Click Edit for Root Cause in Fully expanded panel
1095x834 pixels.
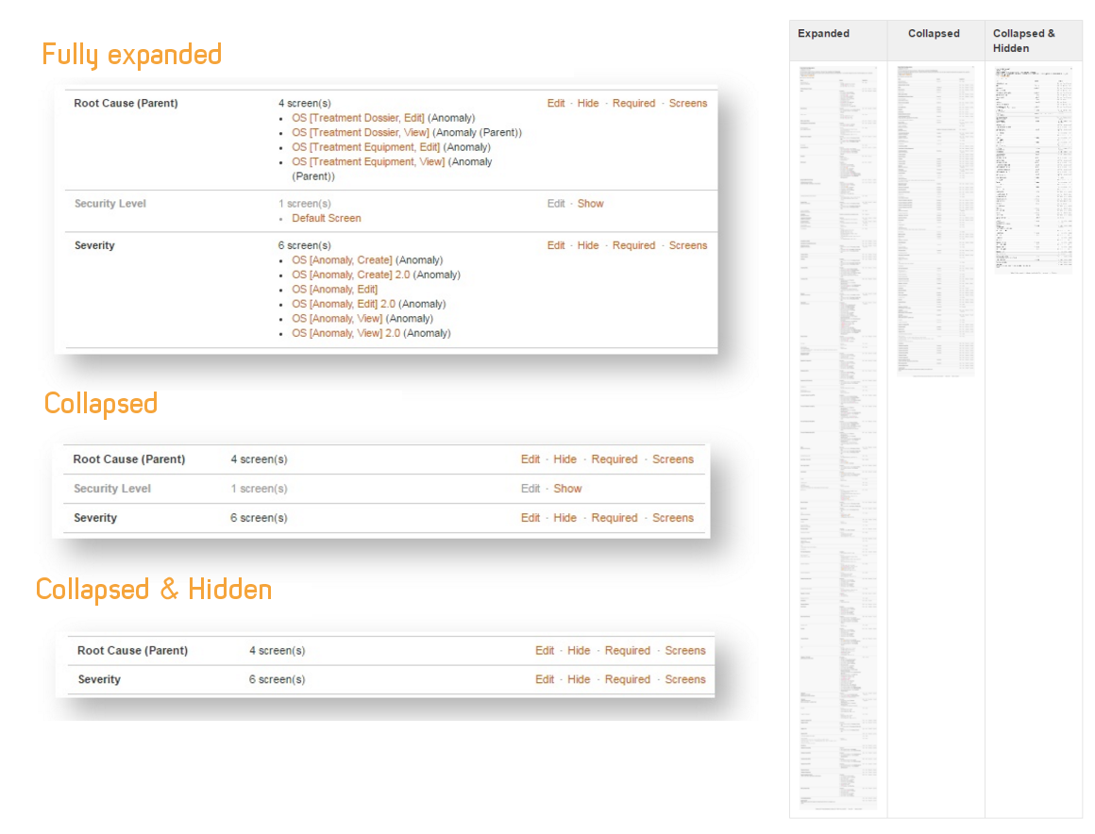(x=556, y=103)
